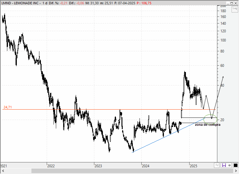Minimize the LMND chart window
The width and height of the screenshot is (239, 174).
point(228,3)
